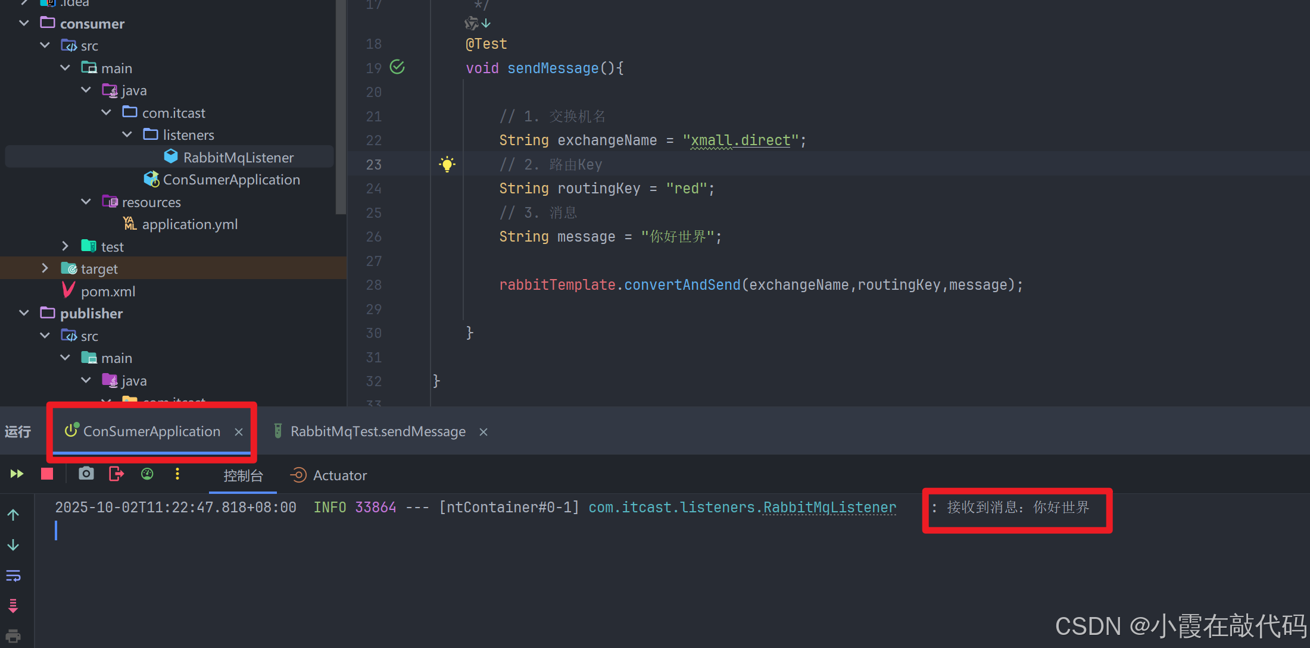Image resolution: width=1310 pixels, height=648 pixels.
Task: Click the yellow light bulb intention icon
Action: point(447,164)
